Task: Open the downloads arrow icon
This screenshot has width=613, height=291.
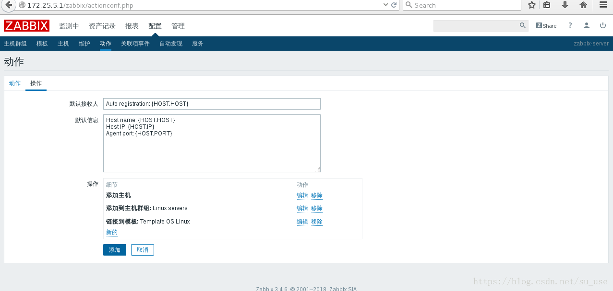Action: [x=565, y=5]
